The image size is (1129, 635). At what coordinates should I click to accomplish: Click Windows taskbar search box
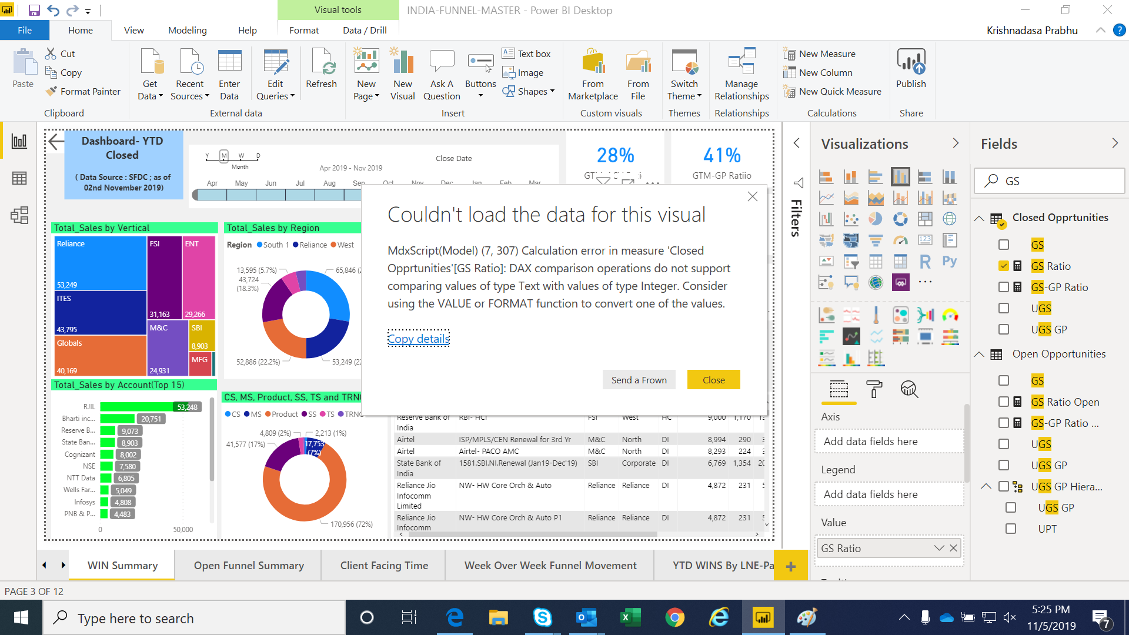(194, 618)
